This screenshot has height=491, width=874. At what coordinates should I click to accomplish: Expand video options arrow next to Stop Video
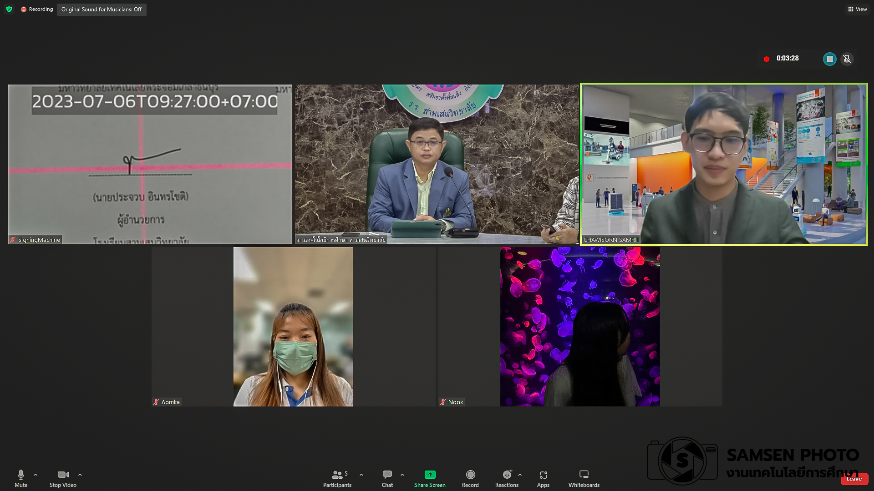pos(80,475)
